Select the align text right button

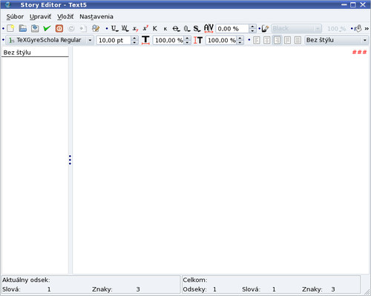point(278,40)
